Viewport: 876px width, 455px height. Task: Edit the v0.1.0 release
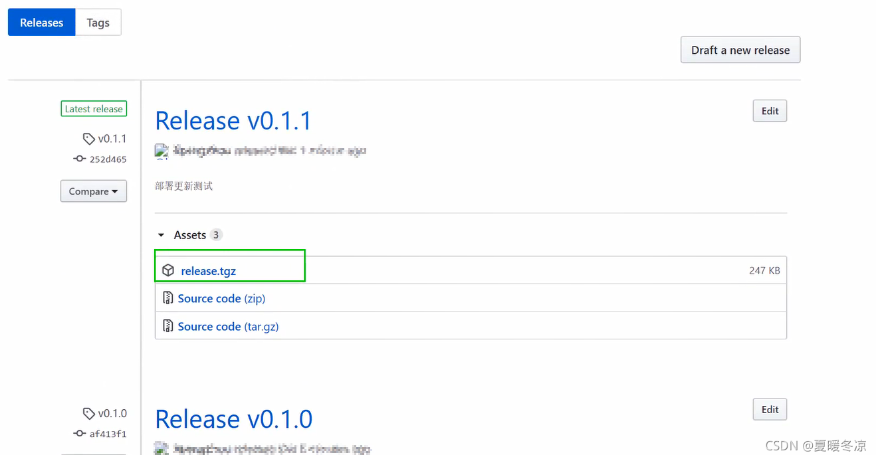pos(770,409)
